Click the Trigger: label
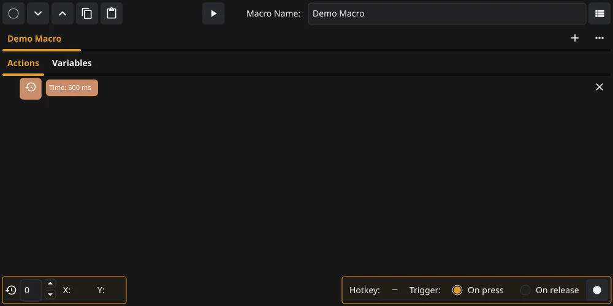 click(425, 290)
